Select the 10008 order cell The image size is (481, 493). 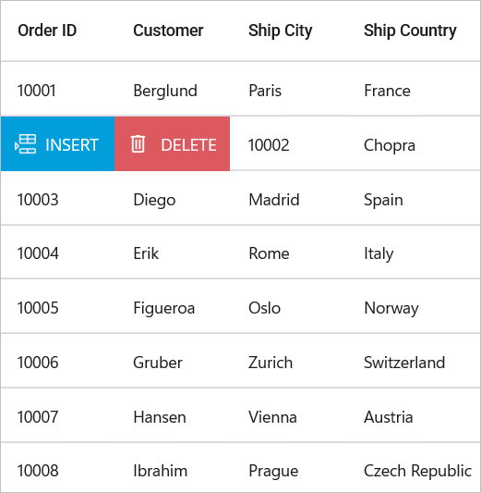click(x=58, y=469)
